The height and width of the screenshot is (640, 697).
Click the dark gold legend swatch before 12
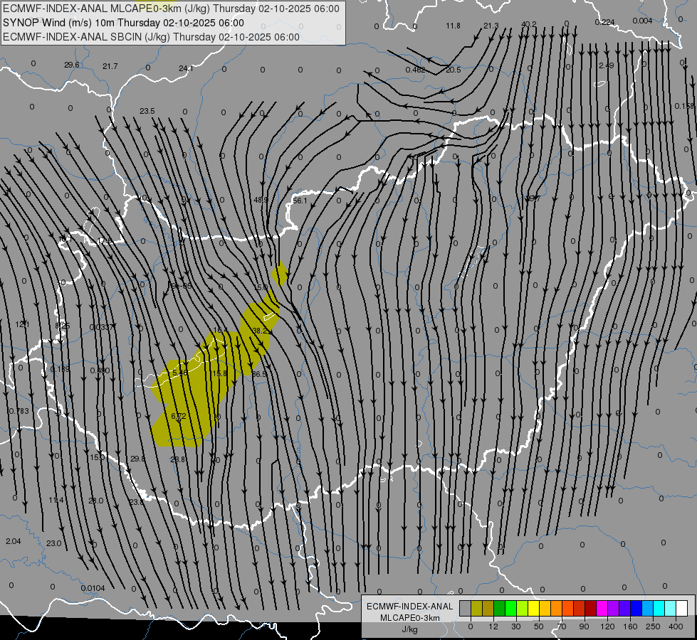point(488,609)
